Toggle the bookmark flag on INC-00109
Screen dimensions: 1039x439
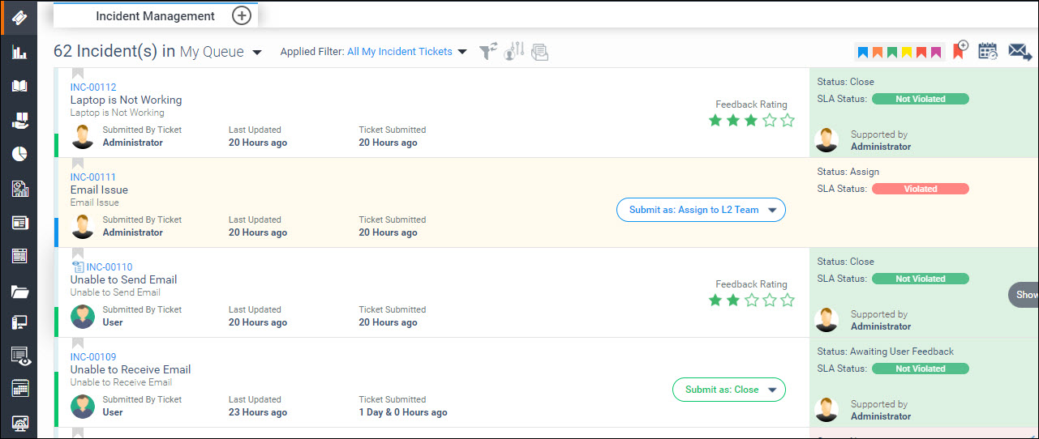(78, 343)
